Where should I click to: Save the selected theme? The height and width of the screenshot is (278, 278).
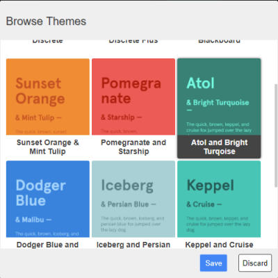pos(213,263)
